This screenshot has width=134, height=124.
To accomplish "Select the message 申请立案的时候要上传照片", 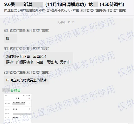I will pyautogui.click(x=26, y=80).
